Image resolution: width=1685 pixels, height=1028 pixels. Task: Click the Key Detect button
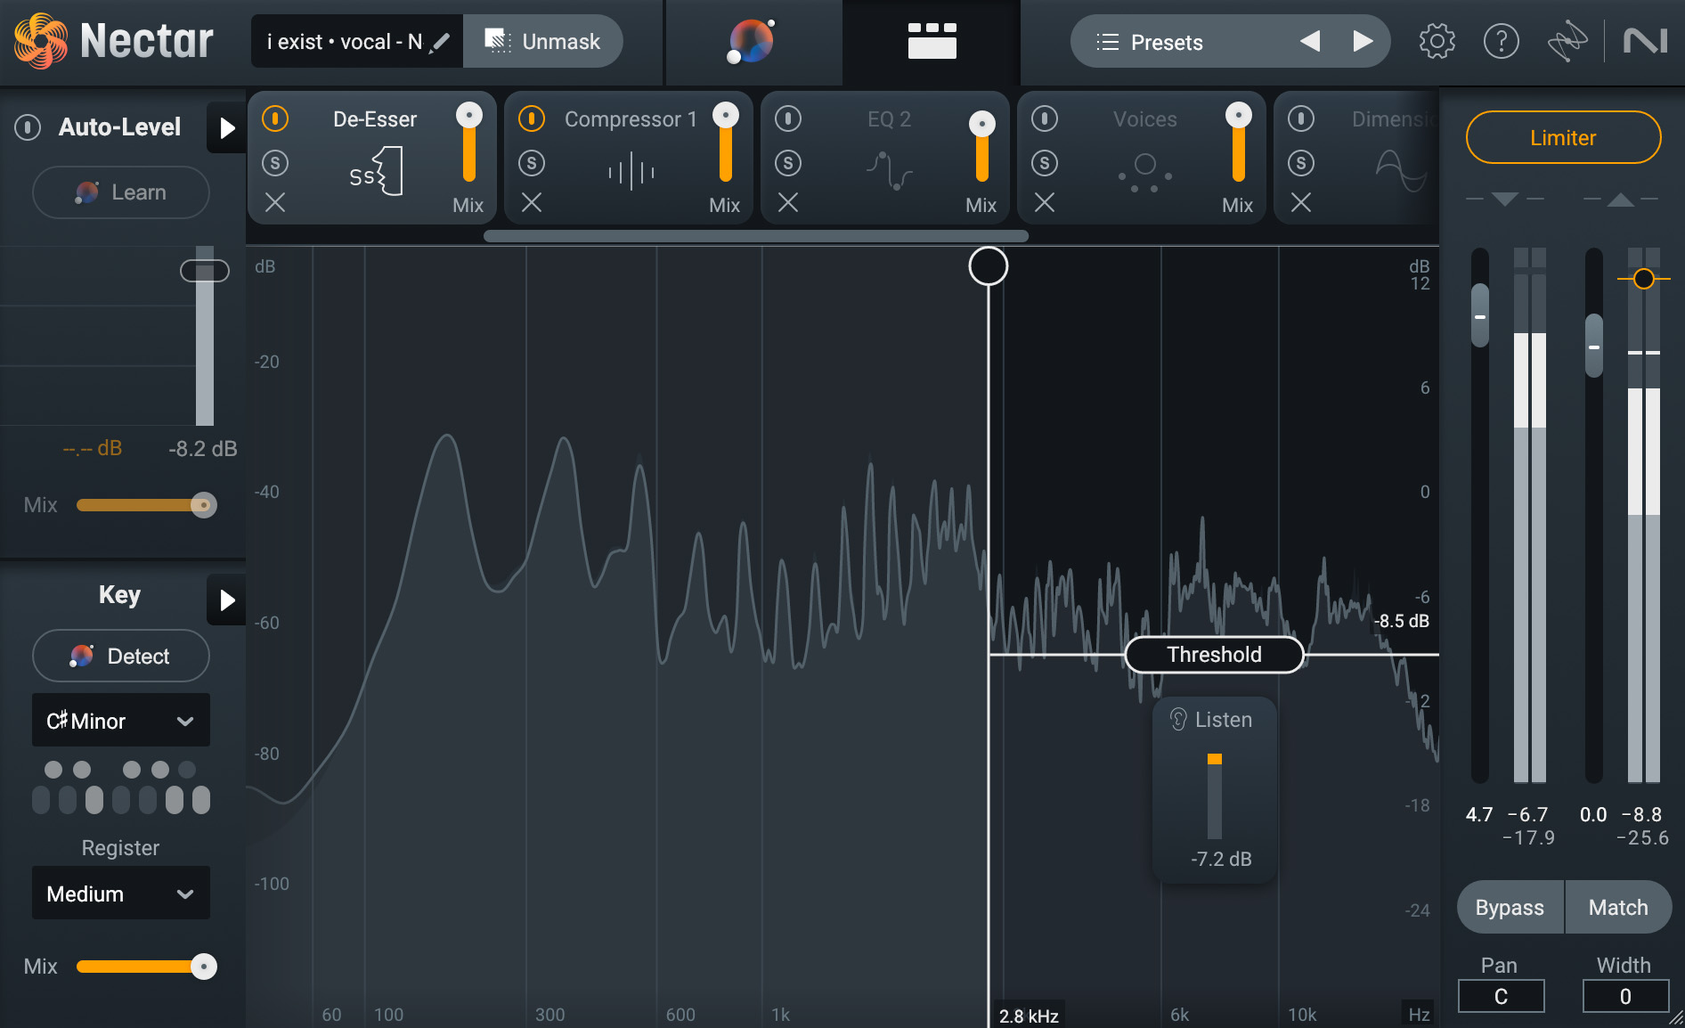click(121, 656)
